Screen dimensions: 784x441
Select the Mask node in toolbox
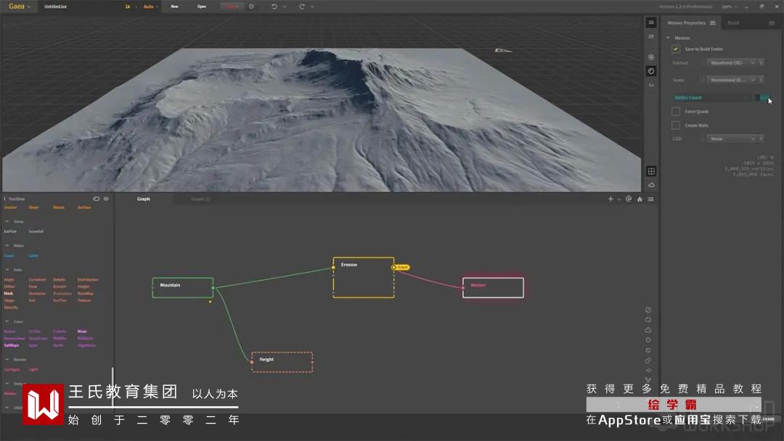pos(9,294)
